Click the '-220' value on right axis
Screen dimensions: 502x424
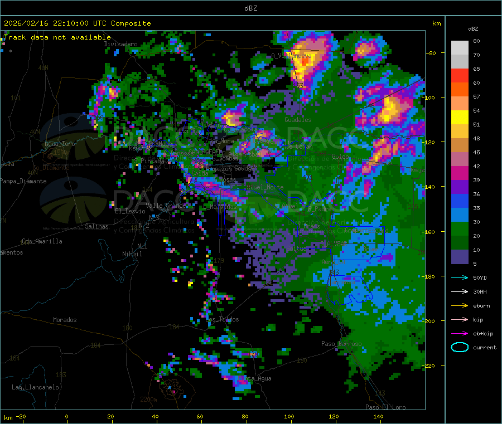(428, 365)
